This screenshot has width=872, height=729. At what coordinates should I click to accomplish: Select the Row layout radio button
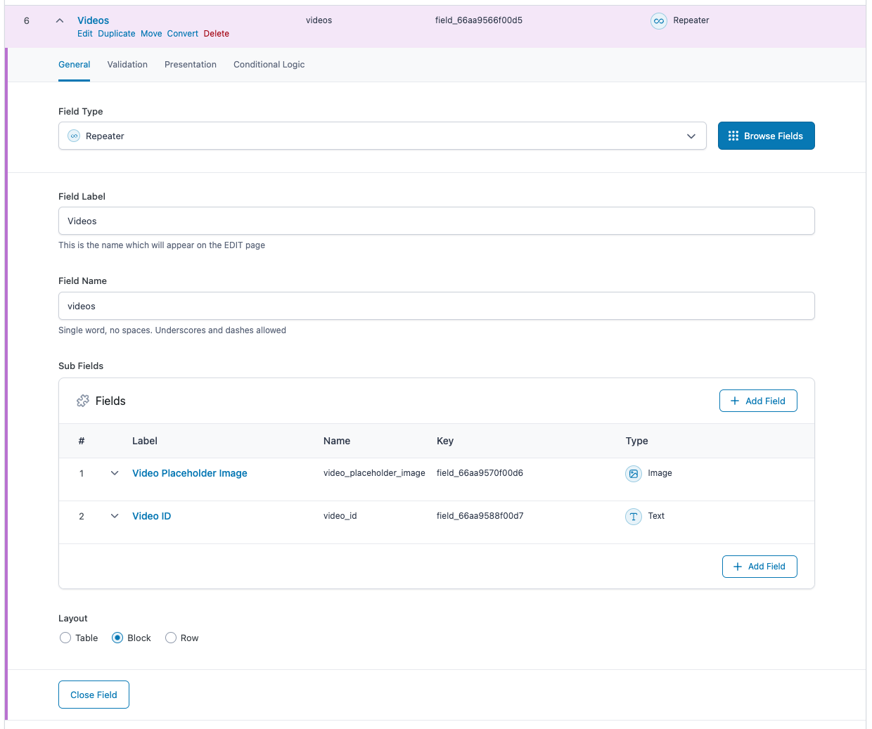point(171,638)
